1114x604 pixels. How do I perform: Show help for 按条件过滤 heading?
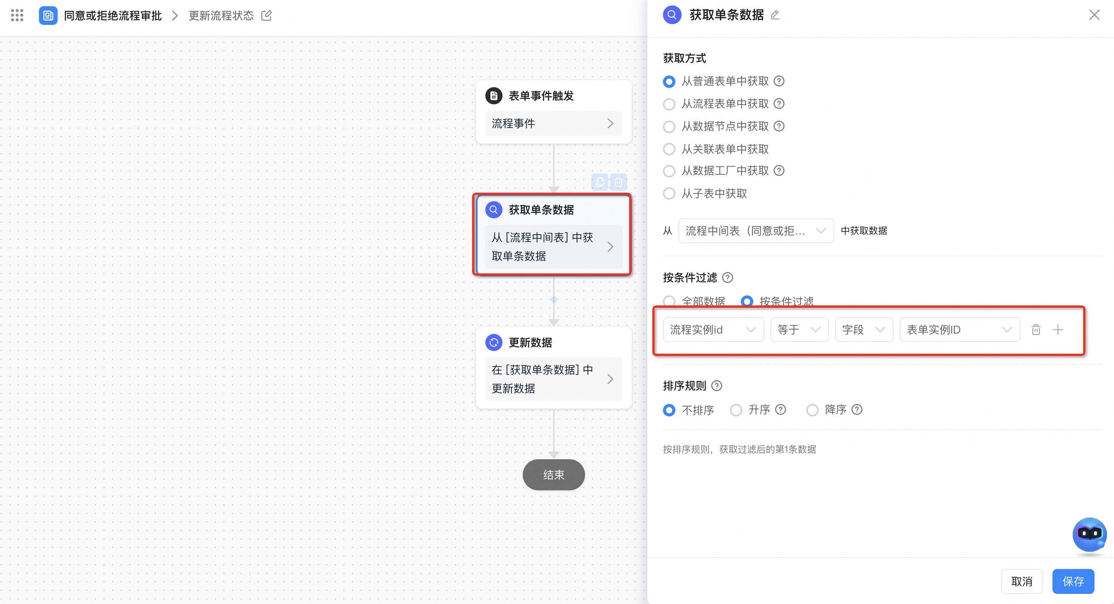pos(728,277)
